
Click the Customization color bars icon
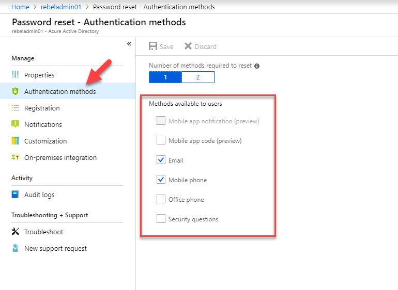pos(15,141)
